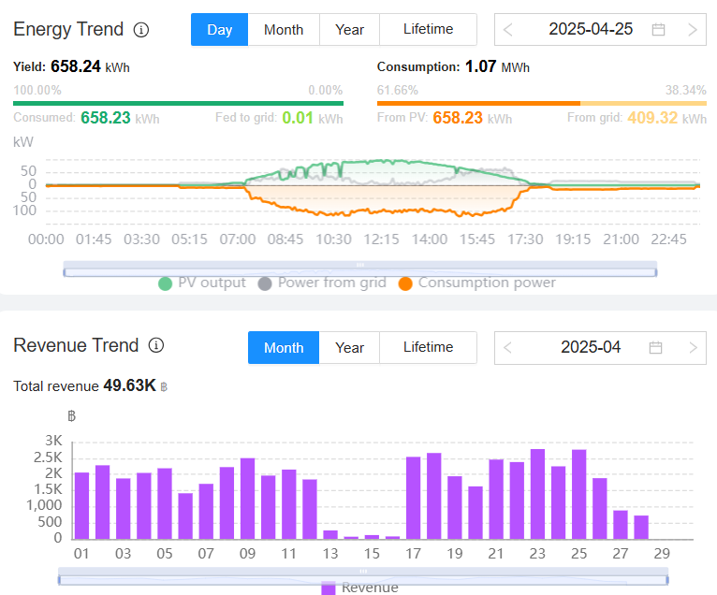Viewport: 717px width, 595px height.
Task: Click the 38.34% percentage label
Action: pos(686,90)
